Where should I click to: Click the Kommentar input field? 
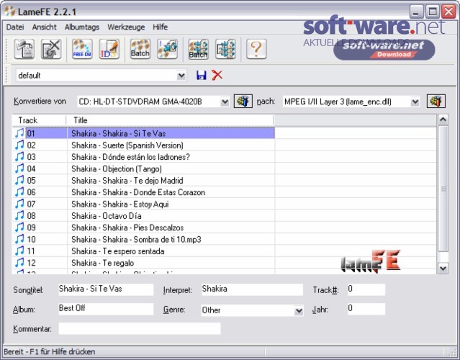pyautogui.click(x=140, y=328)
